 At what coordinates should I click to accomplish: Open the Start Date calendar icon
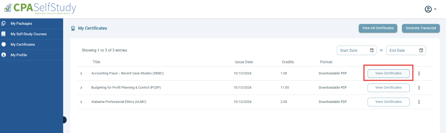tap(372, 50)
